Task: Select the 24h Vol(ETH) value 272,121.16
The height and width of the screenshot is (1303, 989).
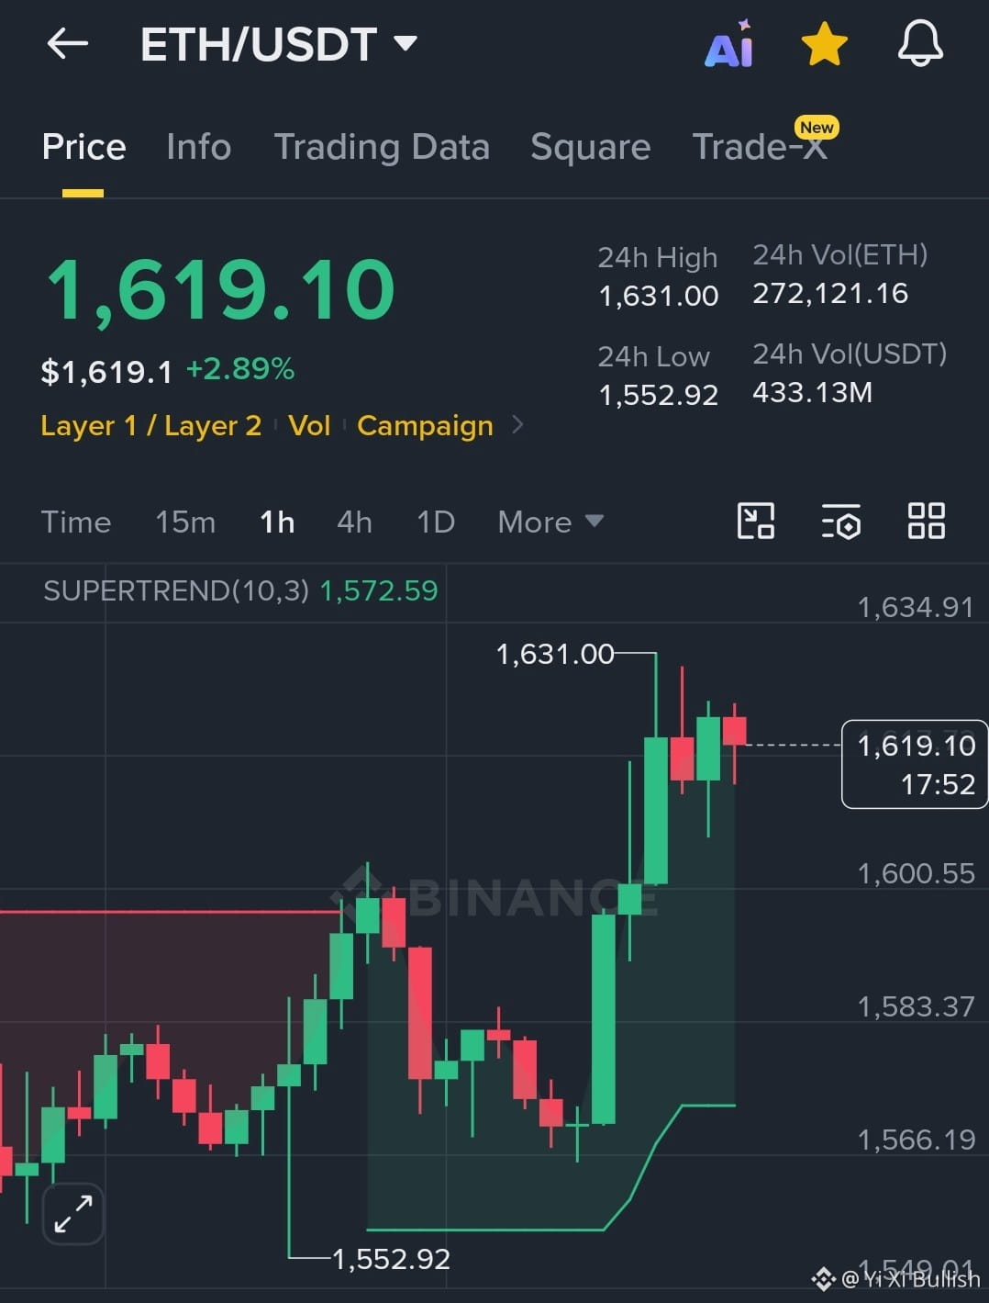Action: 830,293
